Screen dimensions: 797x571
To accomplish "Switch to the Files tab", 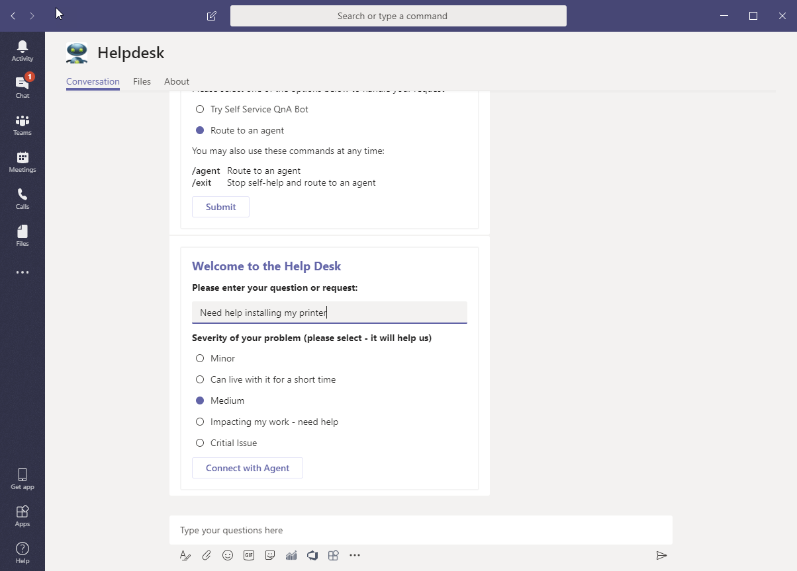I will (142, 81).
